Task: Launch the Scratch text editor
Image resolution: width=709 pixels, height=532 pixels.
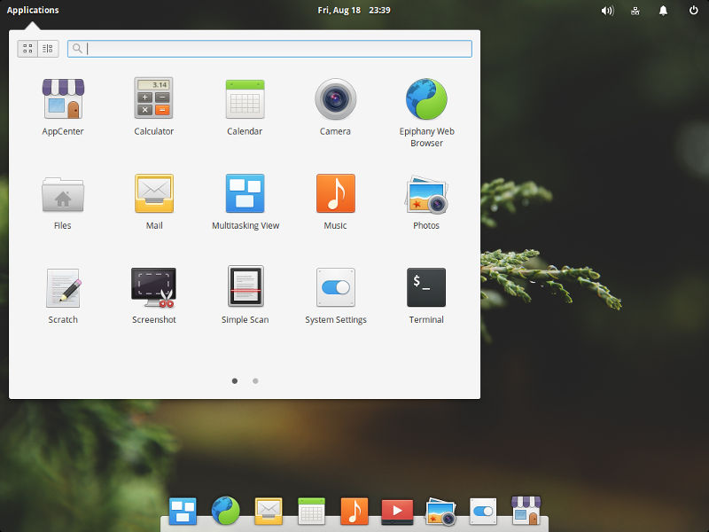Action: click(x=63, y=296)
